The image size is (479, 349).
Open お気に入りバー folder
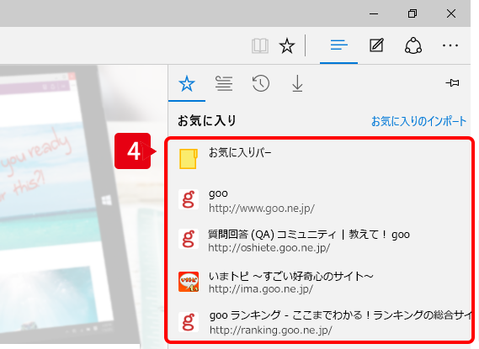click(x=319, y=159)
